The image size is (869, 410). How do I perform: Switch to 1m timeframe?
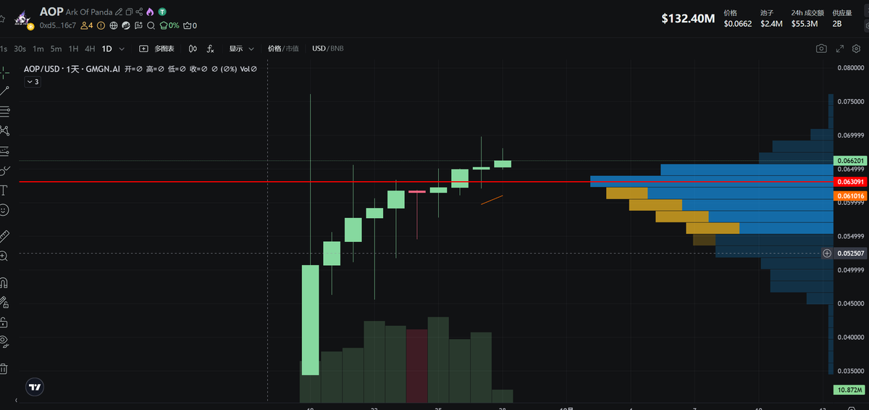[x=38, y=49]
